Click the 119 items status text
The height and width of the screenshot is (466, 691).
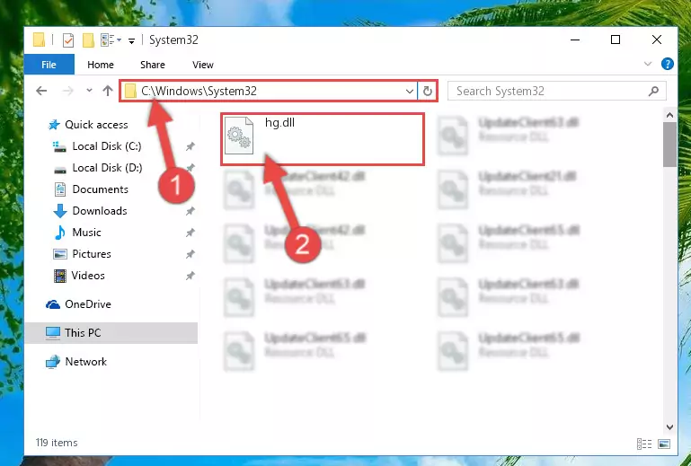point(57,443)
